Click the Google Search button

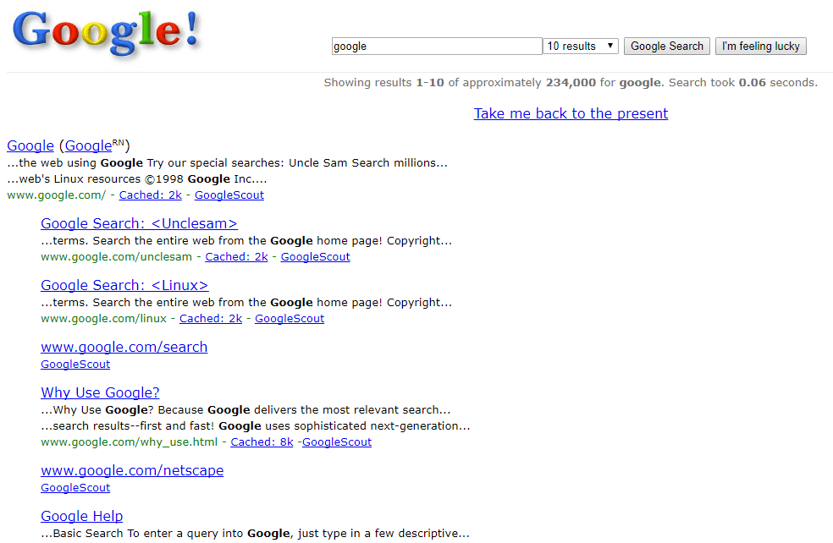tap(667, 47)
